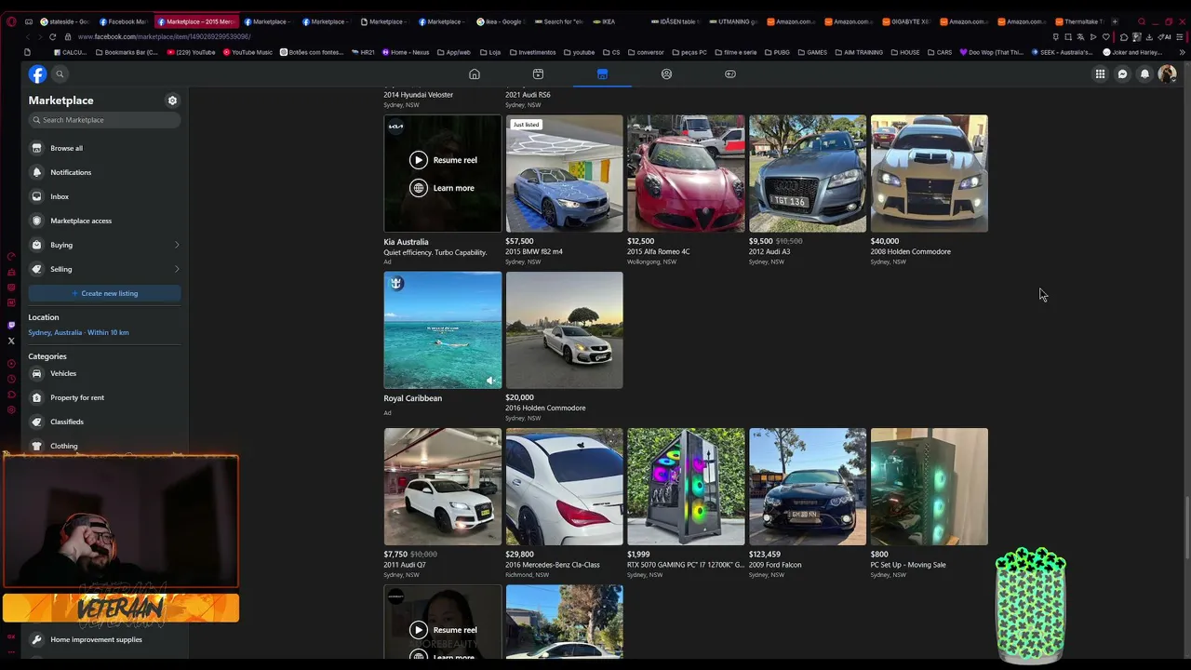Open the browser downloads icon

(x=1149, y=37)
